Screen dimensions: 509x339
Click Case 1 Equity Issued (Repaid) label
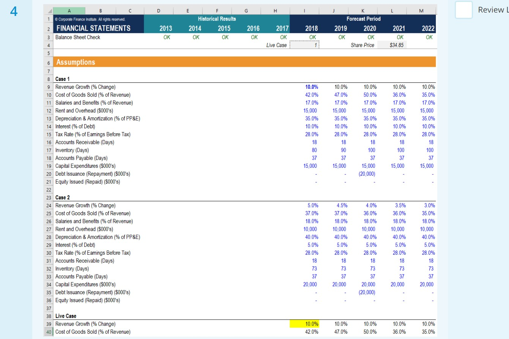click(x=88, y=182)
